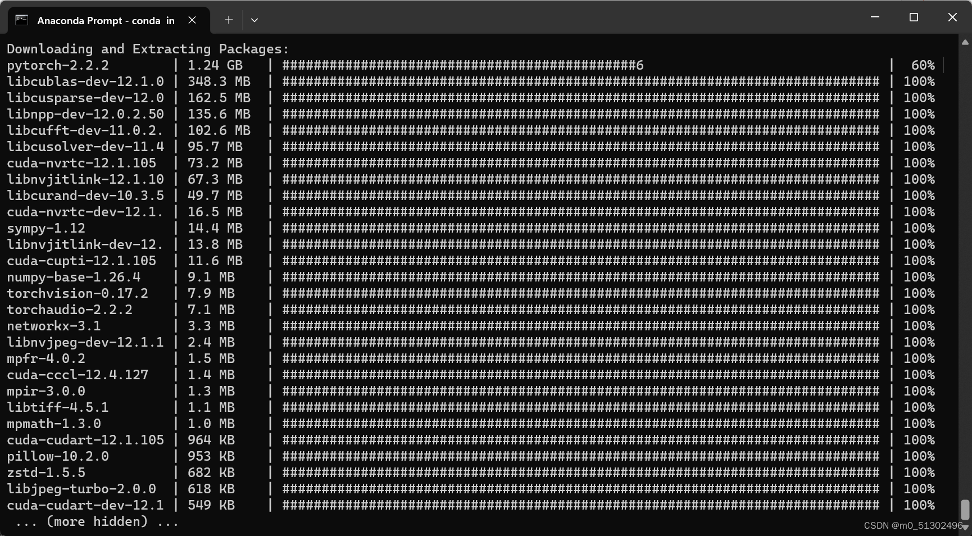This screenshot has height=536, width=972.
Task: Click the networkx-3.1 package name
Action: tap(54, 326)
